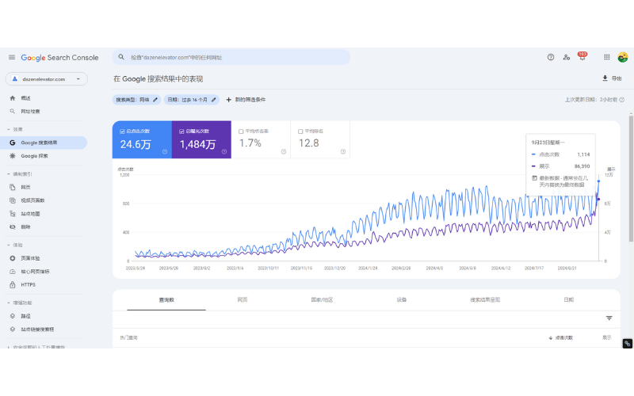Image resolution: width=634 pixels, height=396 pixels.
Task: Open 站点地图 sitemaps in sidebar
Action: click(30, 214)
